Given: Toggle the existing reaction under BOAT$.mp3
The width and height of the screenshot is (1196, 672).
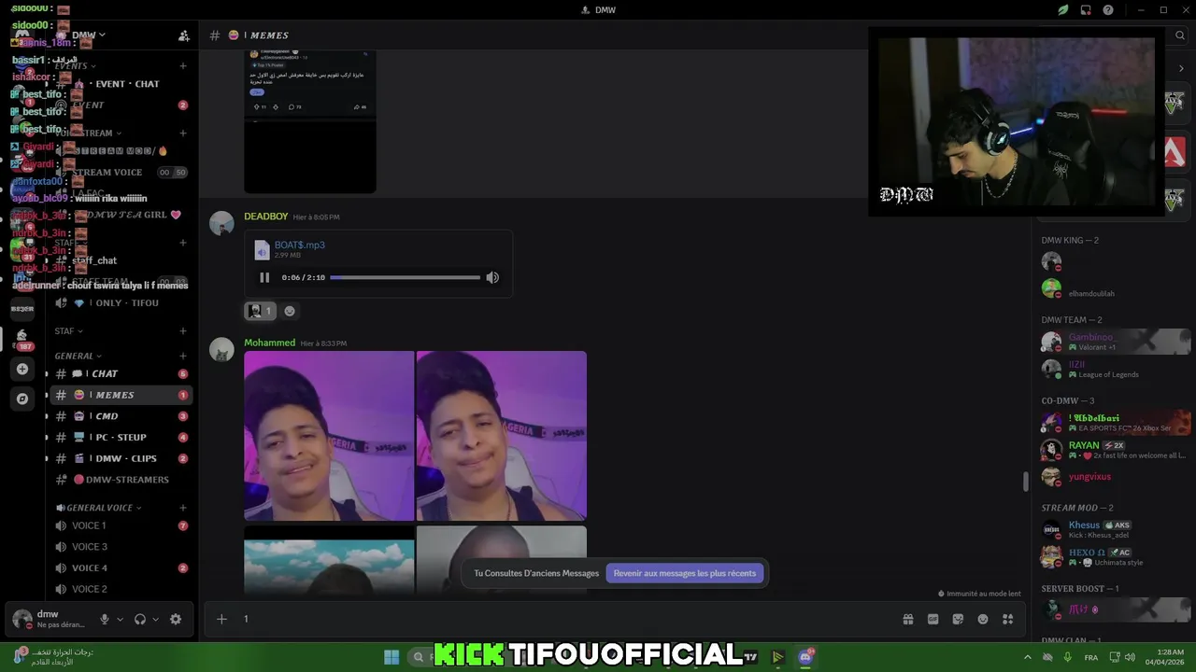Looking at the screenshot, I should tap(260, 311).
